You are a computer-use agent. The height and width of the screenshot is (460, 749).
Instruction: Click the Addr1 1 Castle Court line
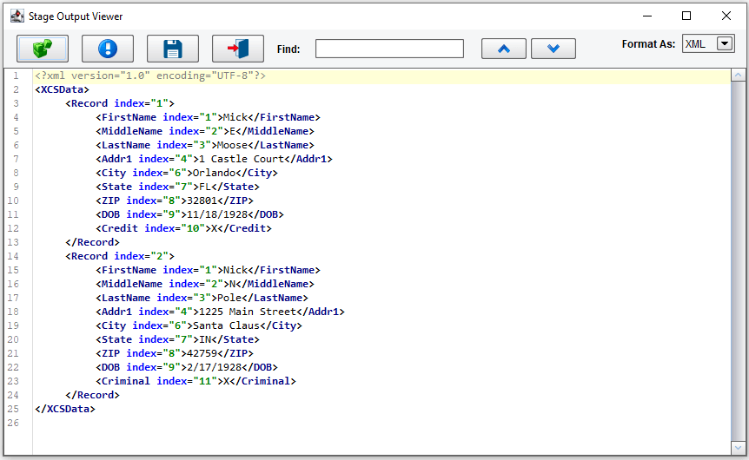pyautogui.click(x=214, y=159)
